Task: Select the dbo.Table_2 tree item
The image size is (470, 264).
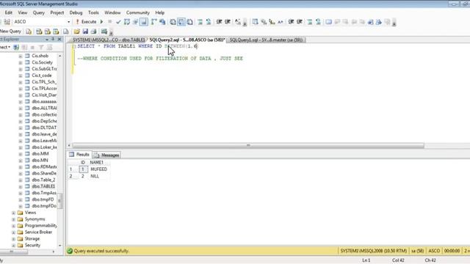Action: [x=43, y=180]
